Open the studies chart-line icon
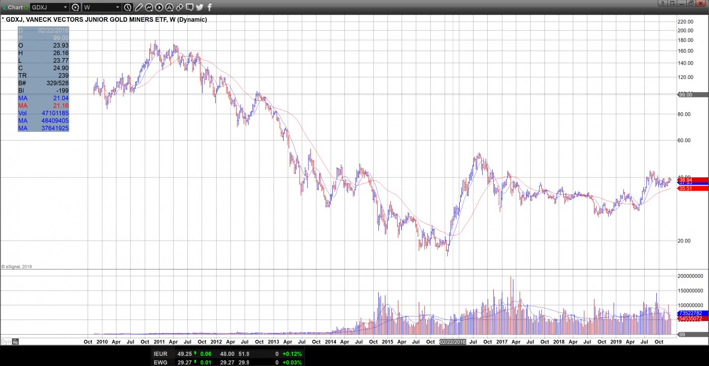Screen dimensions: 709x366 pos(149,8)
